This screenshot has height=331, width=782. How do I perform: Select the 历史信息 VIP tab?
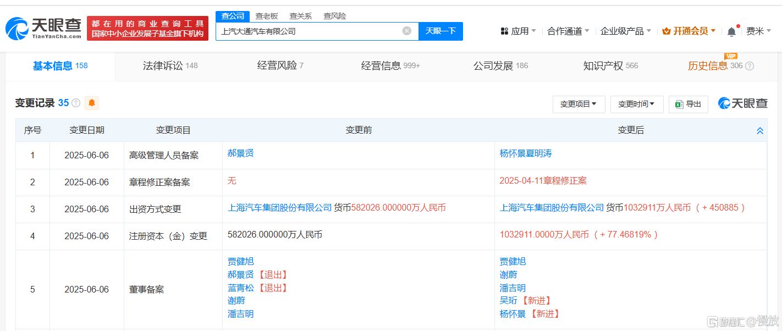(x=715, y=66)
